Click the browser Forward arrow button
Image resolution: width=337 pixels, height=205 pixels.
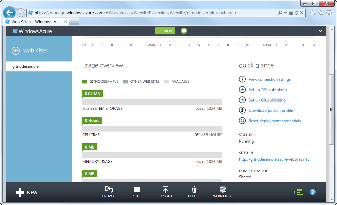point(21,13)
